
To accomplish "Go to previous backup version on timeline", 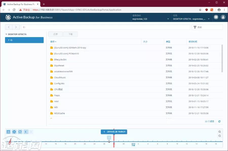I will point(26,132).
